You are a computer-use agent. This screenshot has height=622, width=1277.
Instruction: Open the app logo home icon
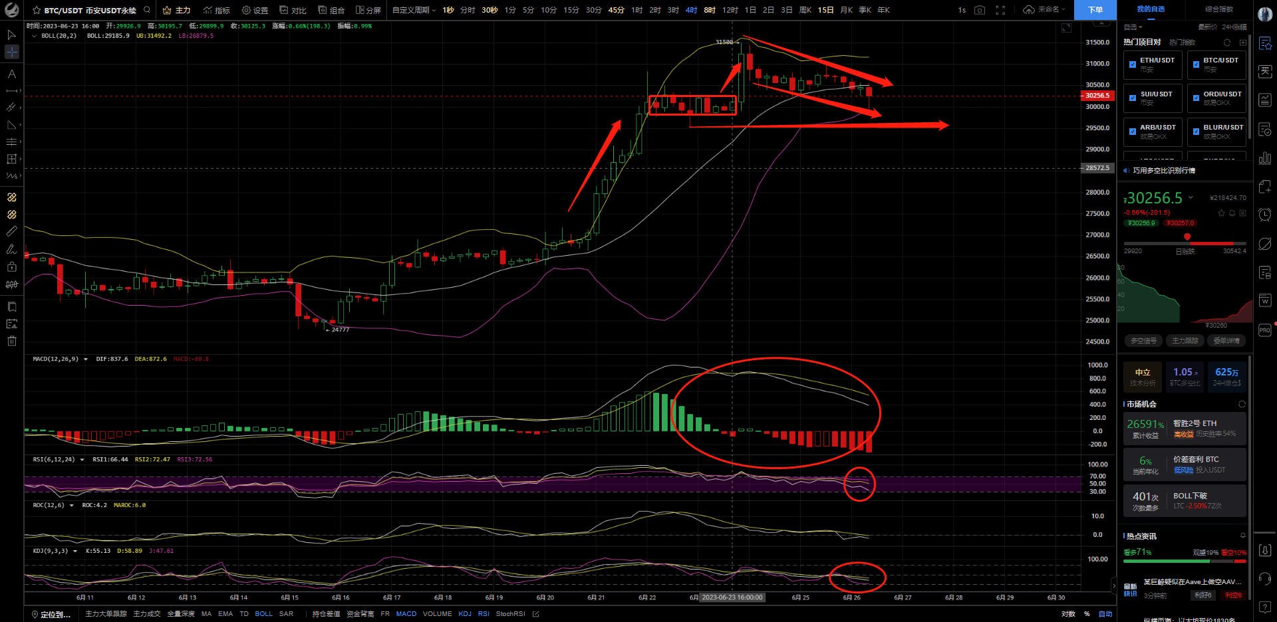pyautogui.click(x=11, y=10)
